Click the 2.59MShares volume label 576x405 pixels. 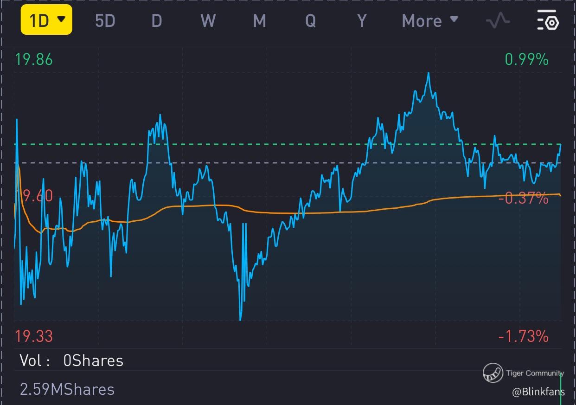67,389
